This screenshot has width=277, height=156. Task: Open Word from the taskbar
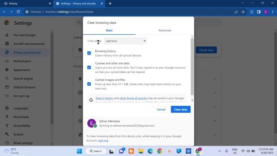pos(188,151)
